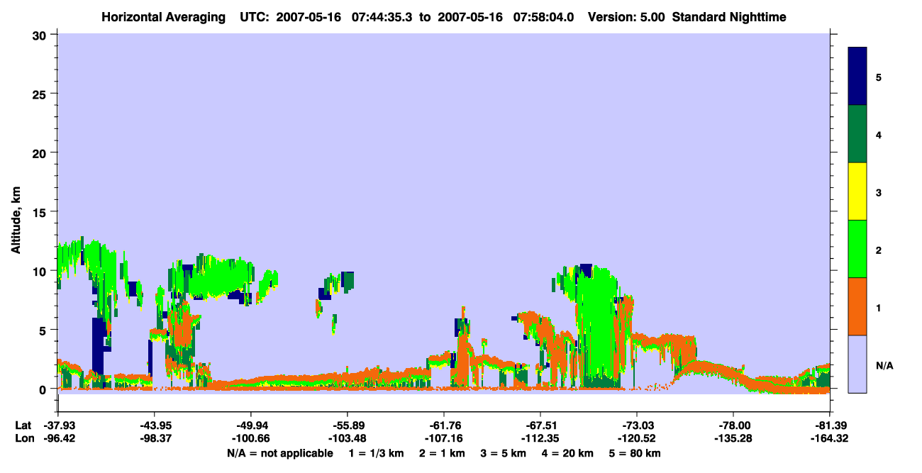The image size is (922, 473).
Task: Click longitude value '-96.42'
Action: point(58,438)
